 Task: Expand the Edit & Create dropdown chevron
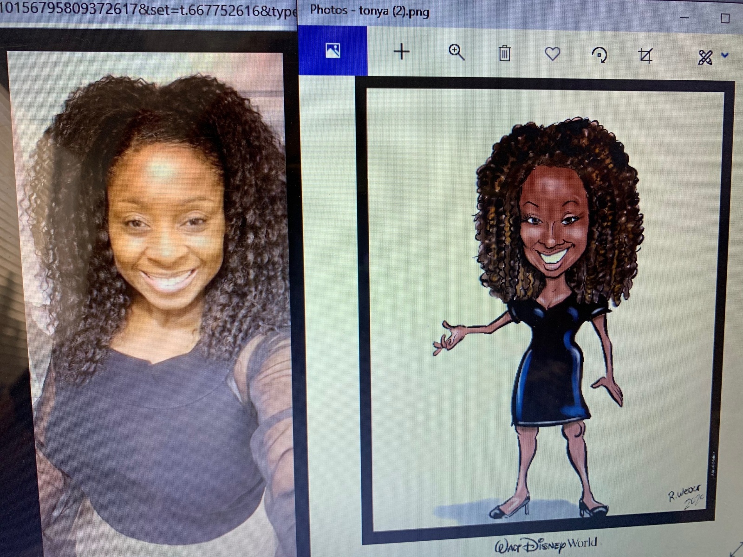point(725,56)
